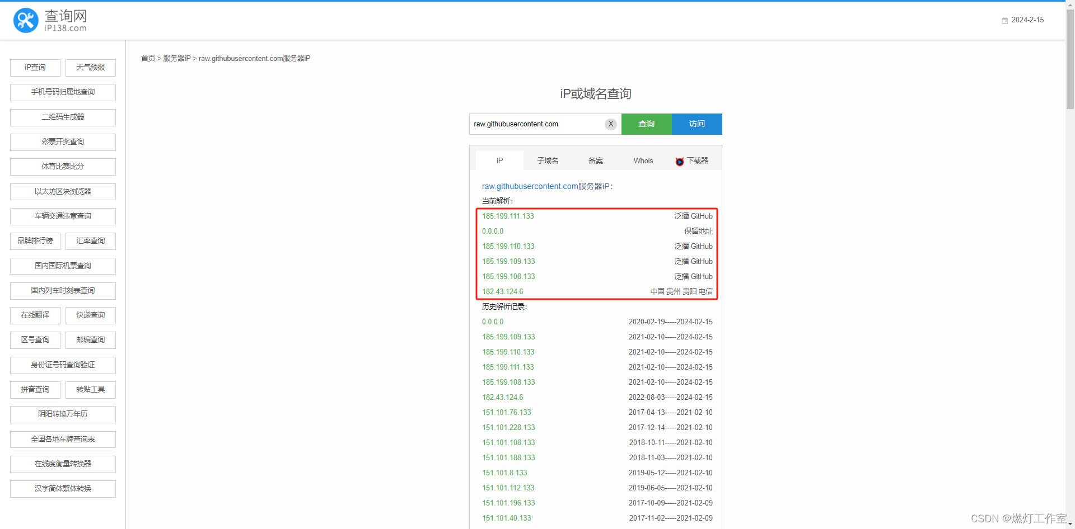Click history IP 185.199.109.133 dated 2021-02-10
1075x529 pixels.
click(508, 337)
